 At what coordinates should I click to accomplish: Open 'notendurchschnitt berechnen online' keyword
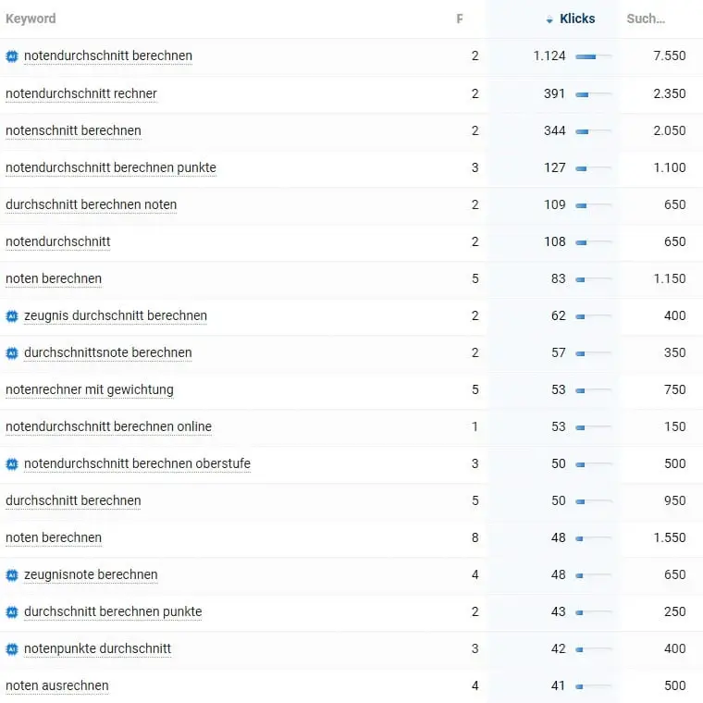tap(108, 426)
